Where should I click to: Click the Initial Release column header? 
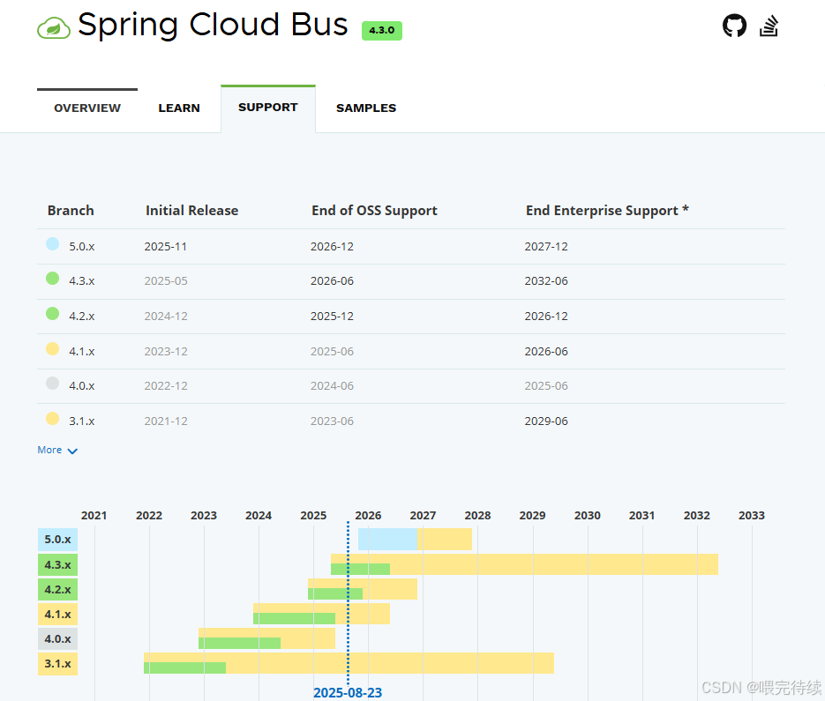coord(191,211)
